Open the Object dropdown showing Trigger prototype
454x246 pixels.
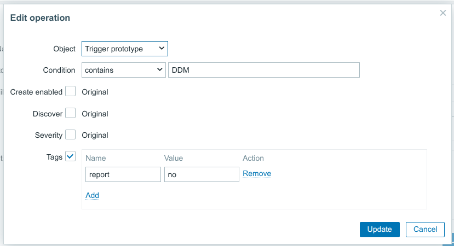coord(125,49)
